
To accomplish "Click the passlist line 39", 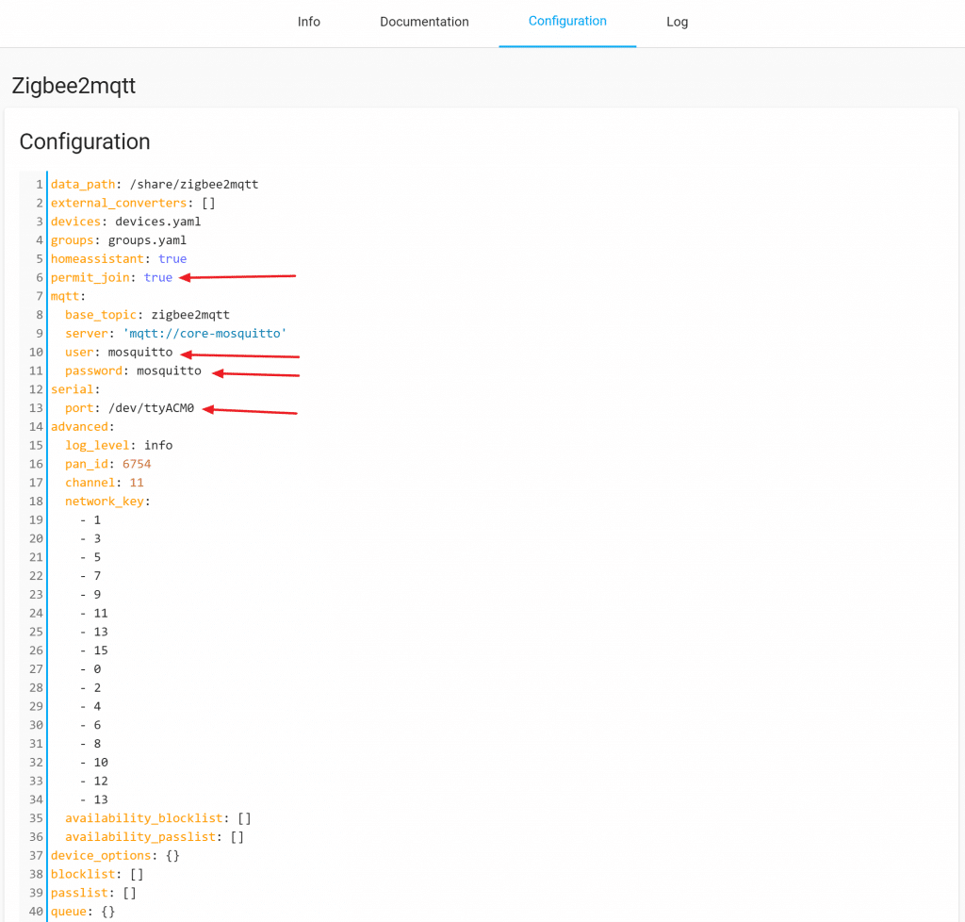I will tap(93, 893).
